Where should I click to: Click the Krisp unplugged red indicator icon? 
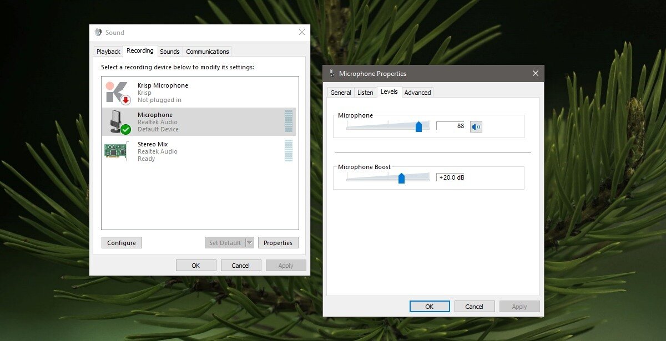[x=127, y=99]
